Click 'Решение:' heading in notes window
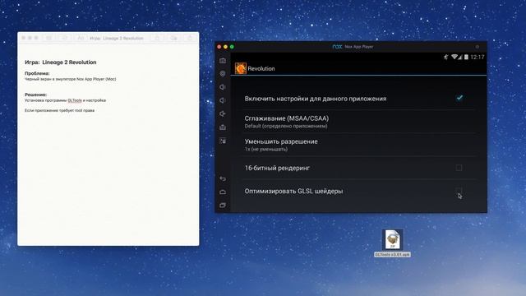 click(36, 95)
